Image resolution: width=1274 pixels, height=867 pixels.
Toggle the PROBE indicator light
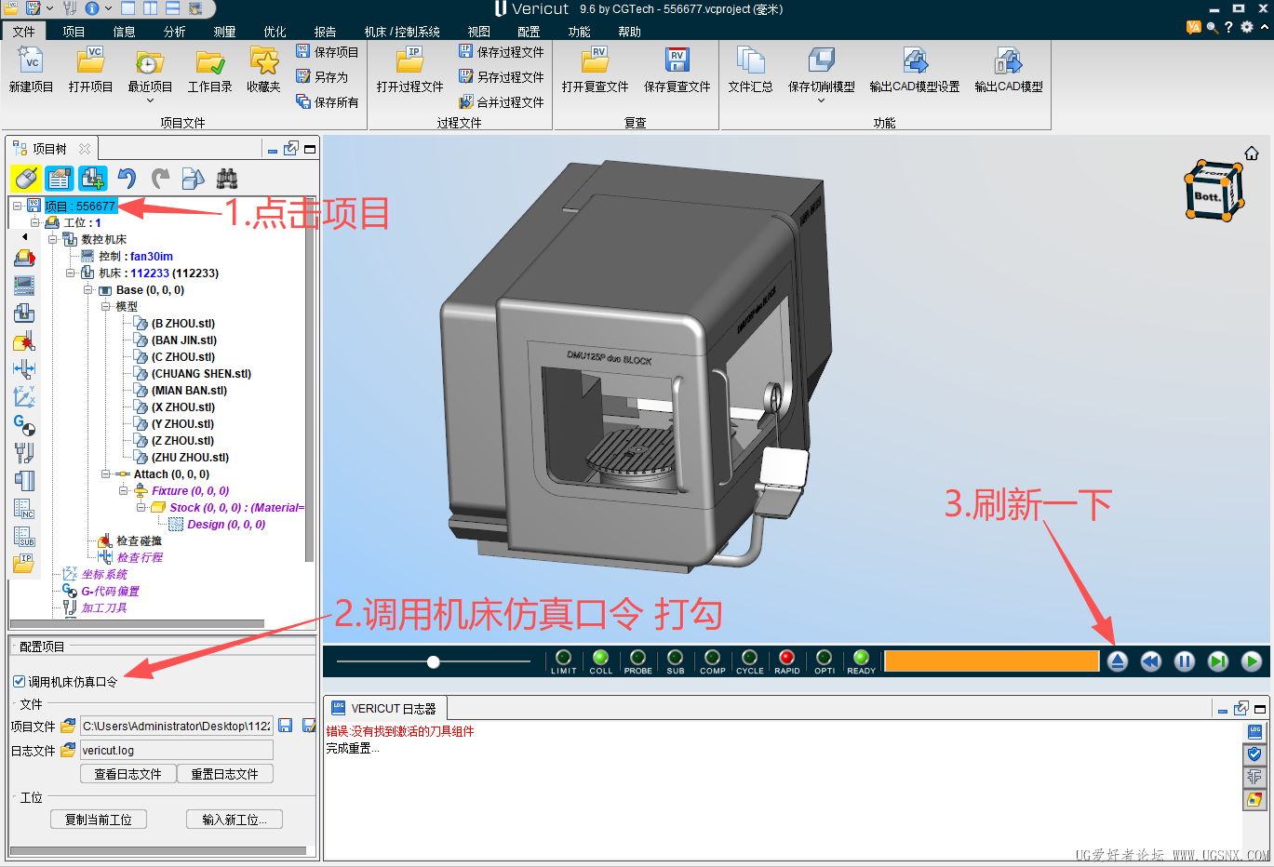[637, 658]
